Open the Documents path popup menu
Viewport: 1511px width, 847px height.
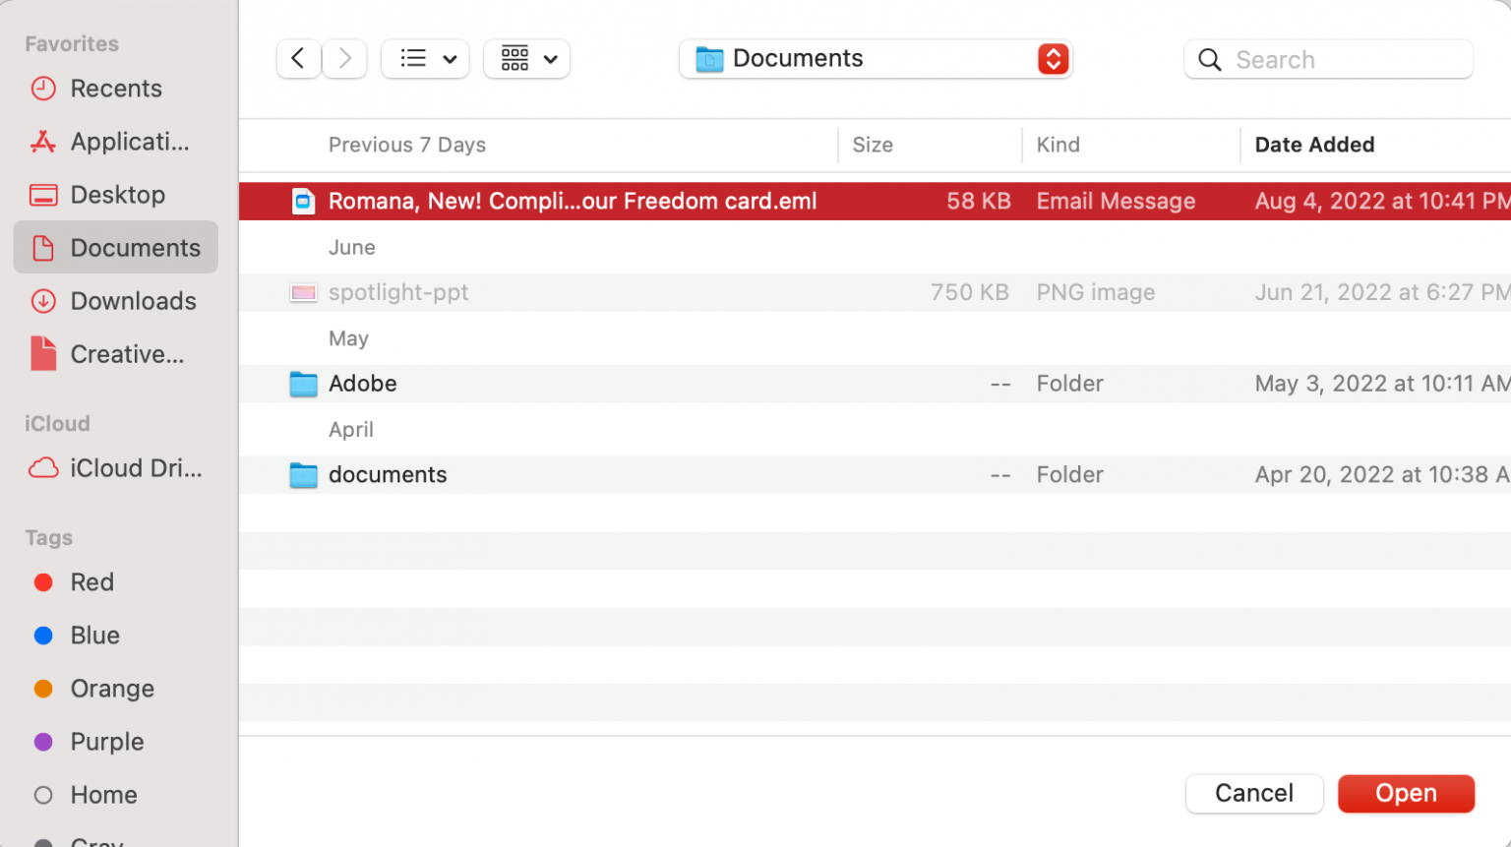(x=876, y=58)
